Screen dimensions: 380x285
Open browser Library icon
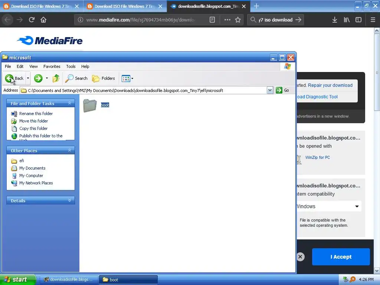pyautogui.click(x=347, y=20)
